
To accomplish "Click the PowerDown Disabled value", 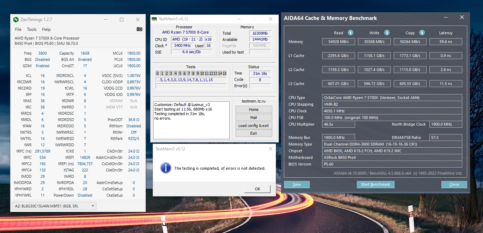I will tap(85, 195).
